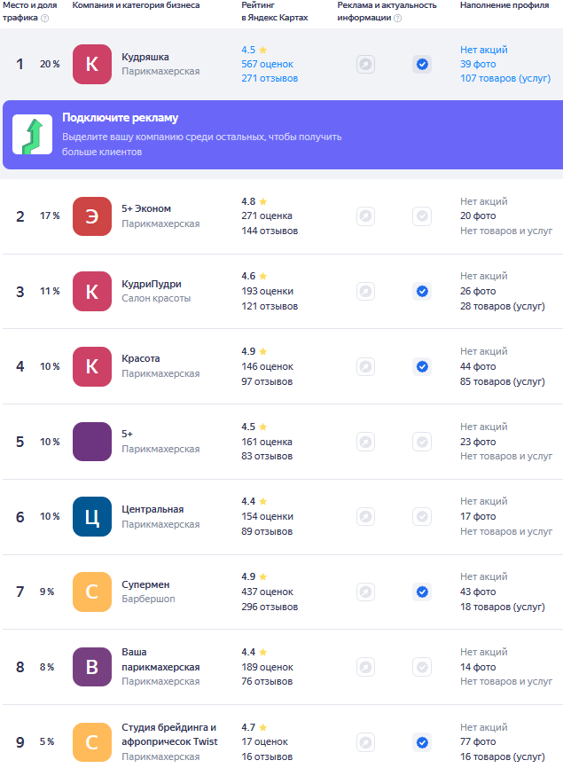This screenshot has height=776, width=563.
Task: Click the Компания и категория бизнеса header
Action: (136, 5)
